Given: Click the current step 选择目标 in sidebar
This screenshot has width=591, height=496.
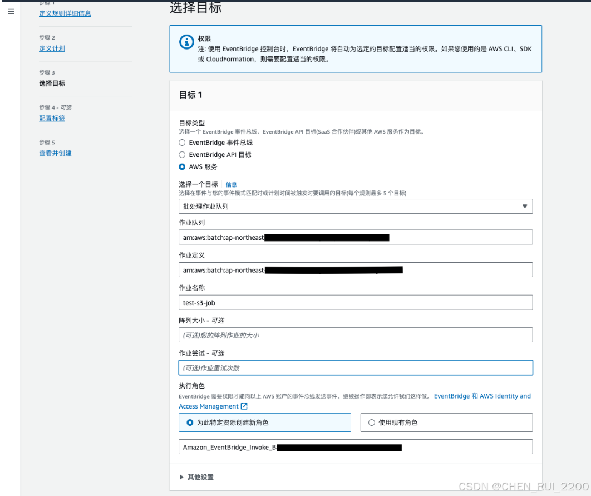Looking at the screenshot, I should tap(52, 84).
